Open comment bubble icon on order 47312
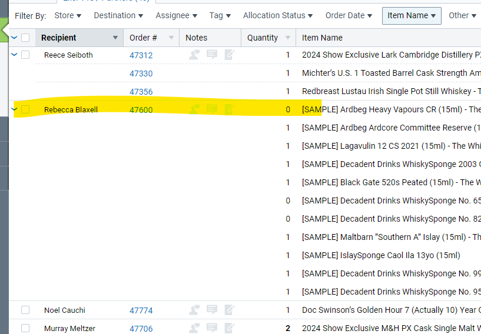The height and width of the screenshot is (334, 481). click(x=212, y=55)
